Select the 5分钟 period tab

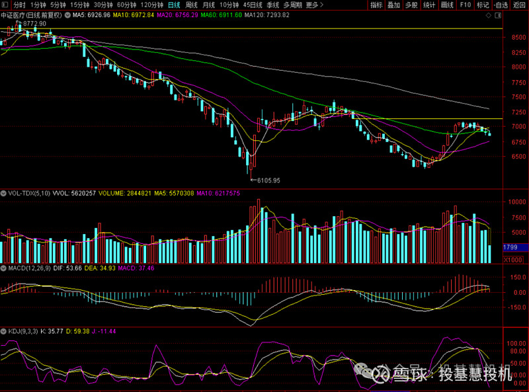[x=58, y=5]
